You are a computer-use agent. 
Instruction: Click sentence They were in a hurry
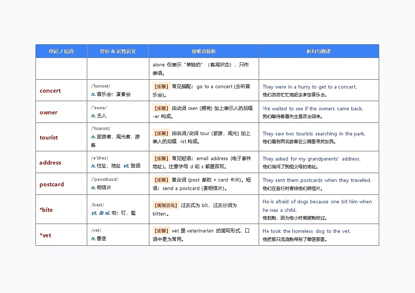(310, 87)
